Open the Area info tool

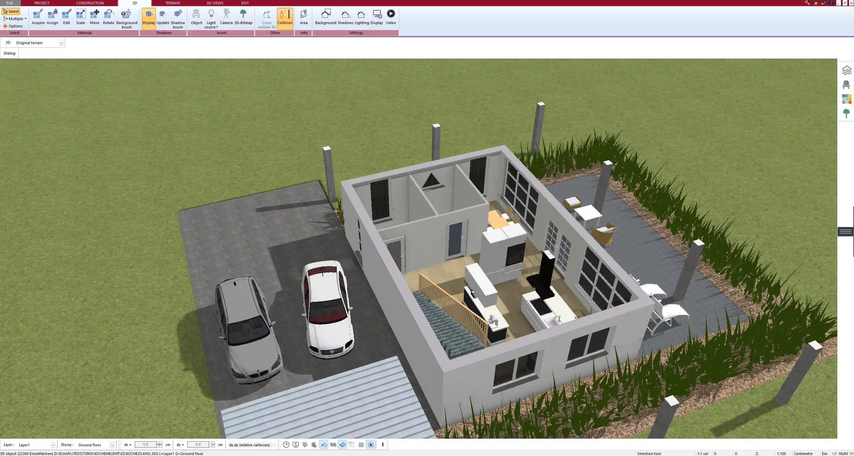coord(304,17)
